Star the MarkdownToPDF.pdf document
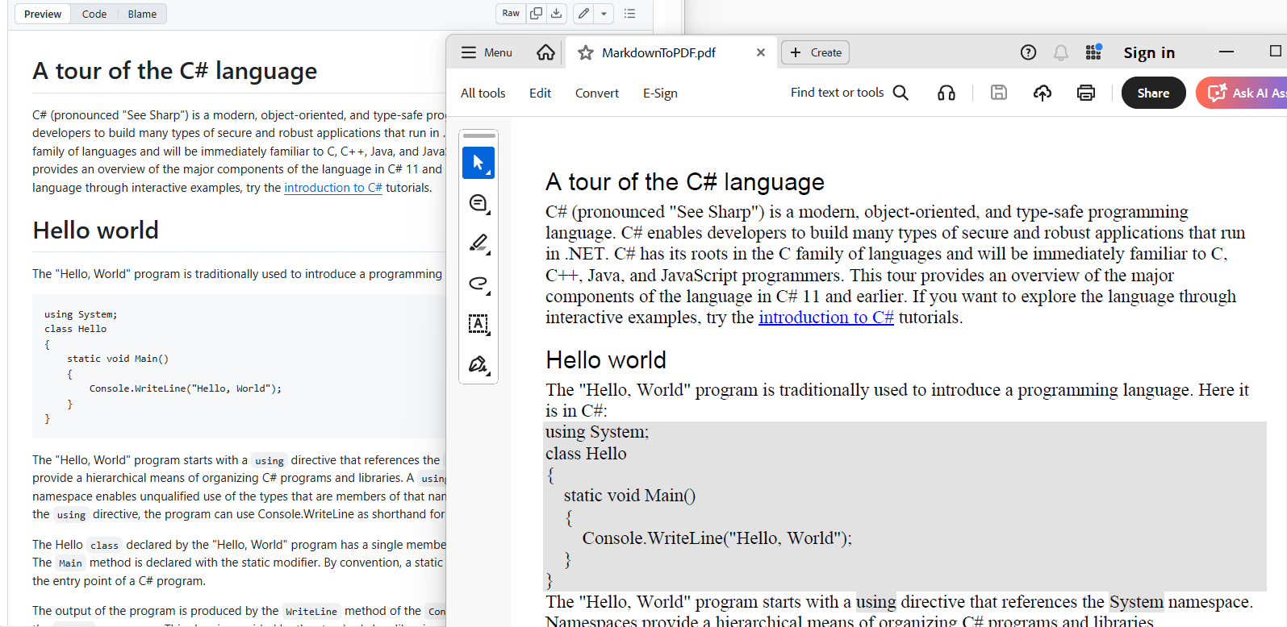The image size is (1287, 627). [x=586, y=52]
